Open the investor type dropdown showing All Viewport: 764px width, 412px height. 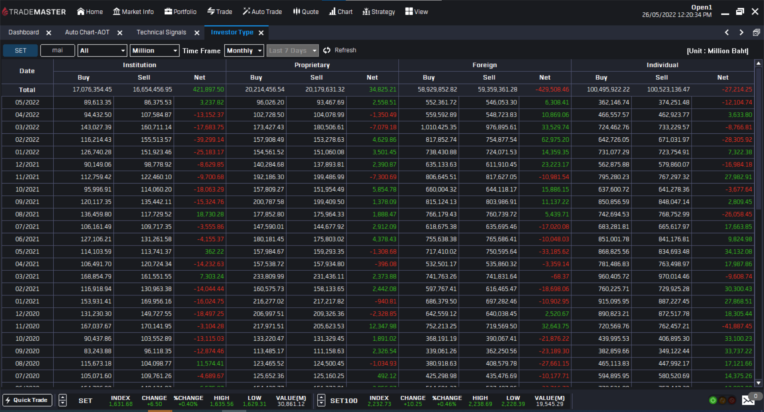click(x=102, y=51)
